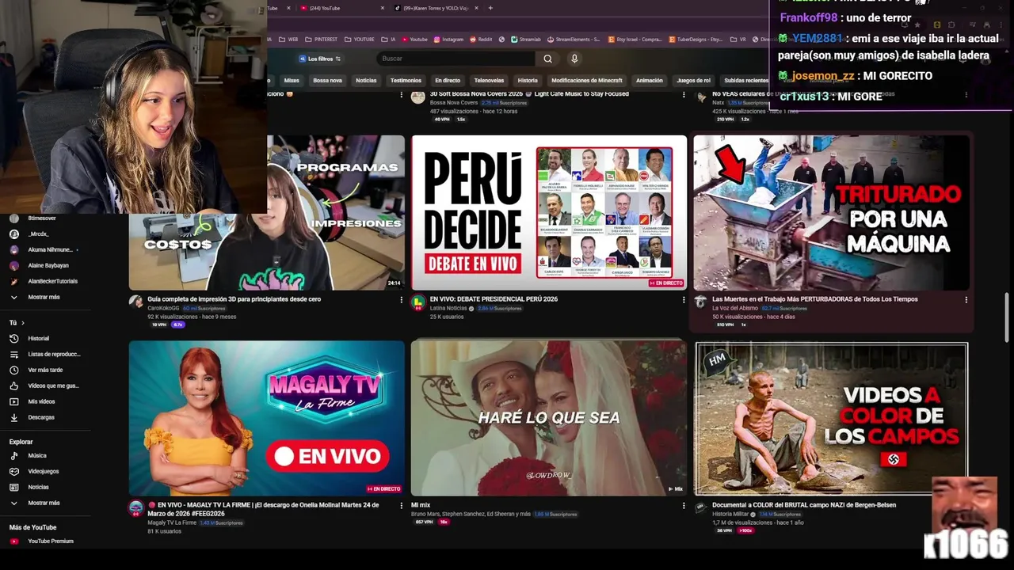Viewport: 1014px width, 570px height.
Task: Open video title Guía completa de impresión 3D
Action: (x=234, y=299)
